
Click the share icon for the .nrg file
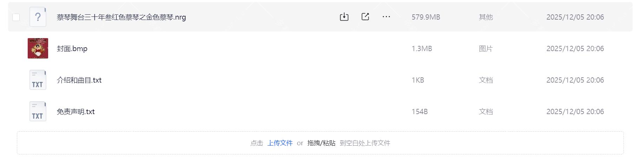[365, 17]
